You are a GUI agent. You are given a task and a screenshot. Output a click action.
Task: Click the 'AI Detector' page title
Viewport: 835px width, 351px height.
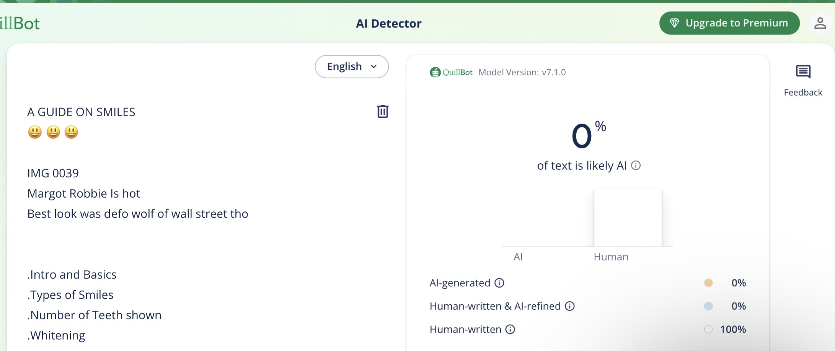pos(389,24)
